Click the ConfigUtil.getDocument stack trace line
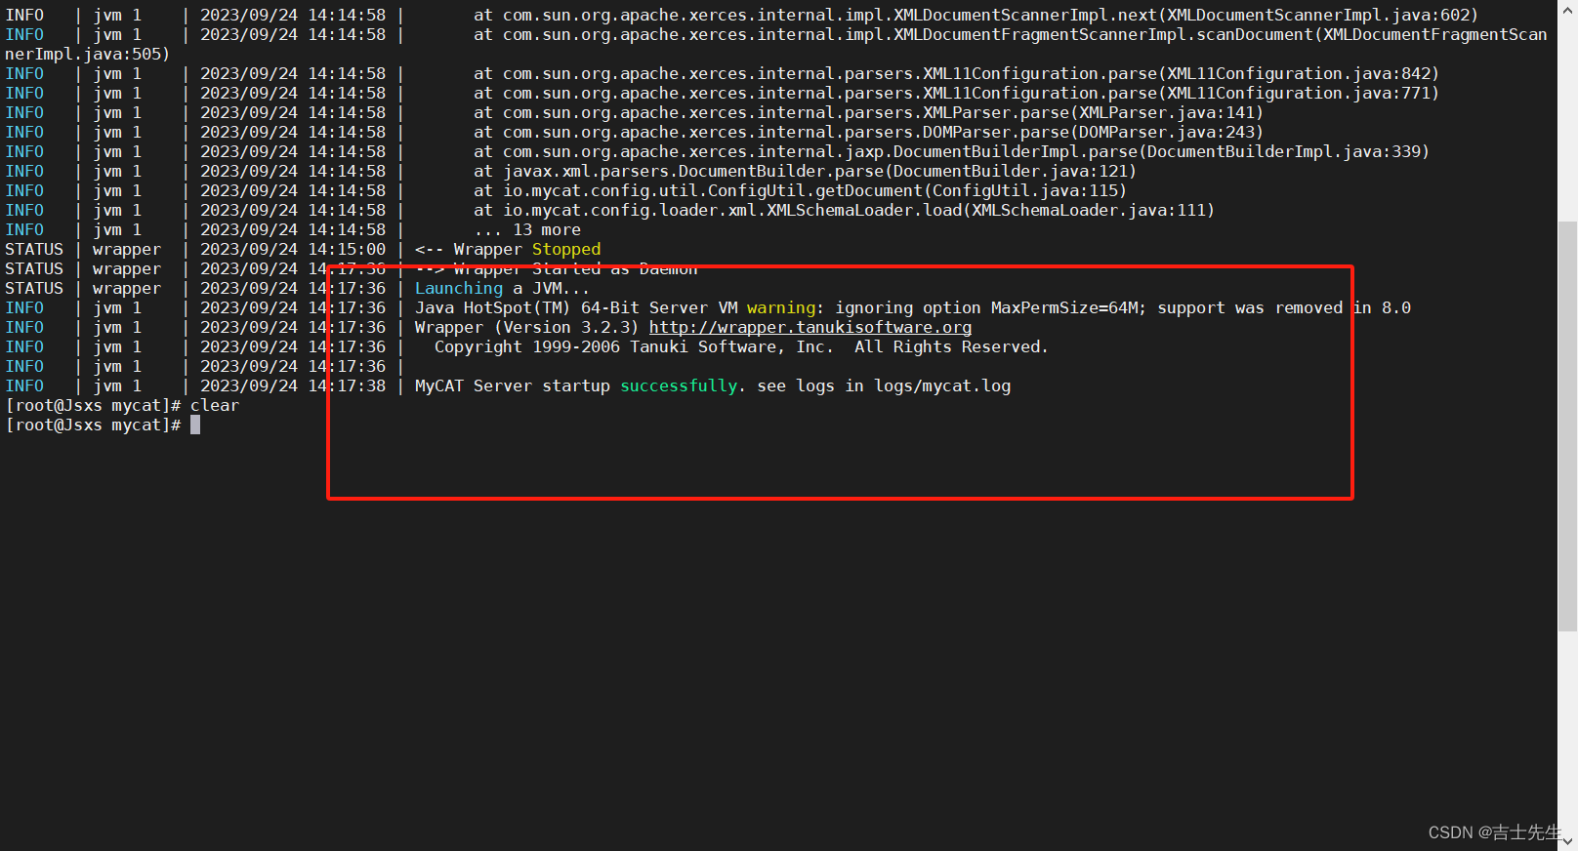 tap(800, 191)
